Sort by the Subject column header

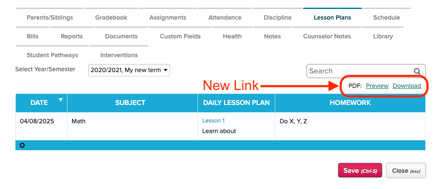[130, 103]
